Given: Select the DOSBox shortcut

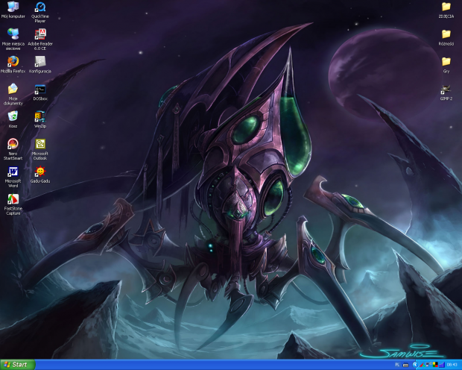Looking at the screenshot, I should 40,92.
